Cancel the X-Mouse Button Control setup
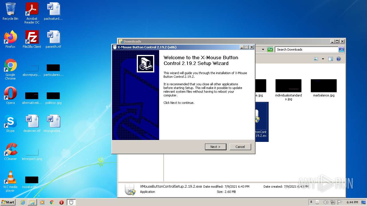Viewport: 367px width, 206px height. (240, 147)
